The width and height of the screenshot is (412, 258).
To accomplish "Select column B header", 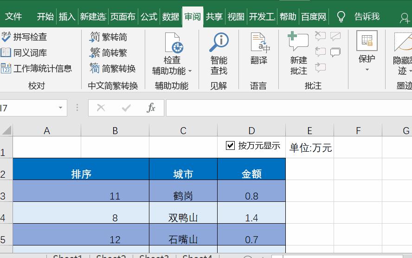I will pos(115,130).
